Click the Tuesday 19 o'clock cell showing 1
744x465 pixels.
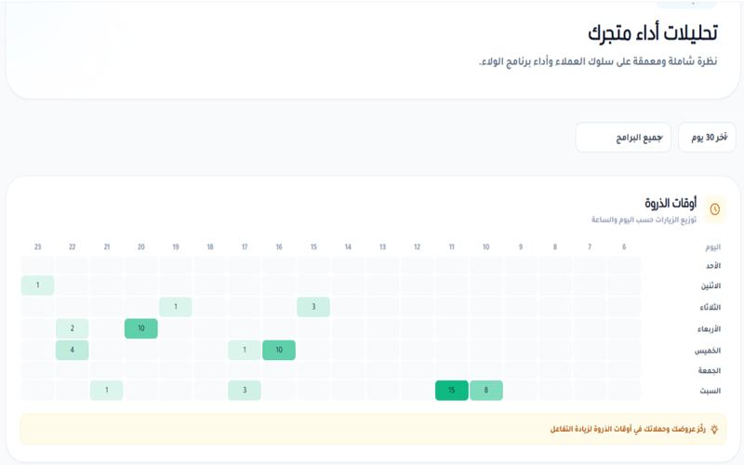tap(176, 307)
